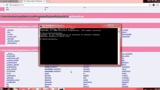
Task: Open the _decimal module link
Action: click(x=10, y=39)
